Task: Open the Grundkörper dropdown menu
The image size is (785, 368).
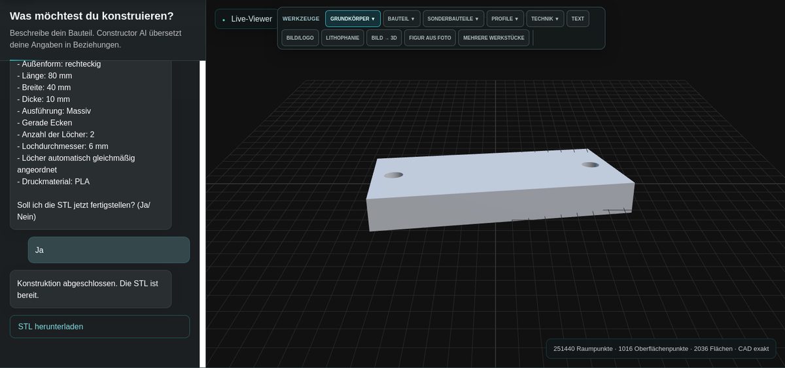Action: [x=353, y=19]
